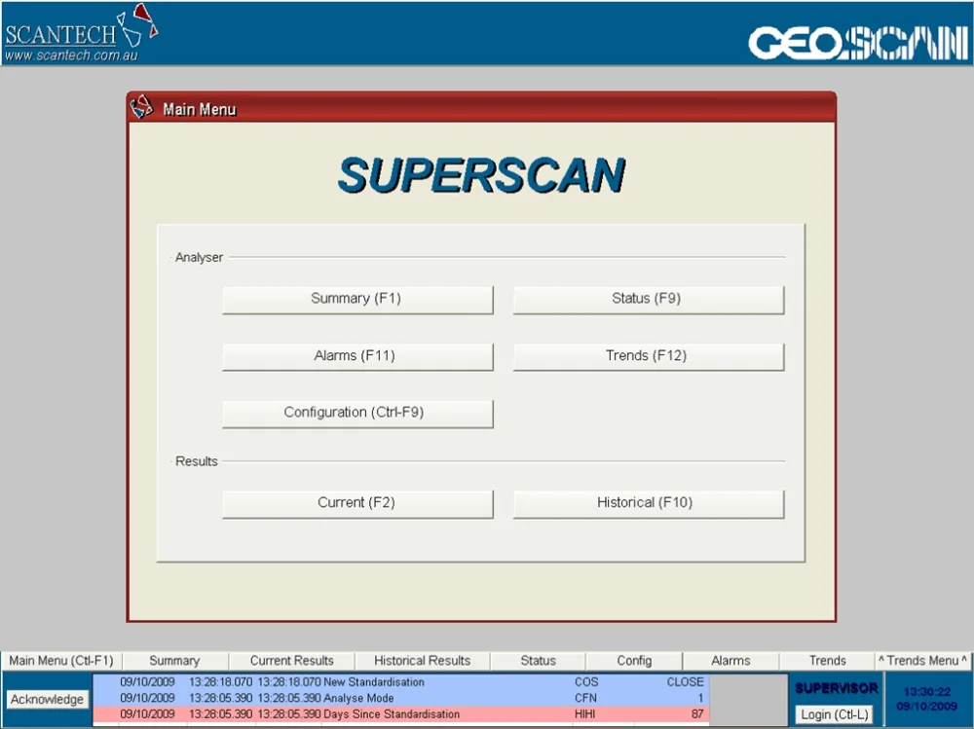View Current (F2) results
The height and width of the screenshot is (729, 974).
pyautogui.click(x=357, y=503)
